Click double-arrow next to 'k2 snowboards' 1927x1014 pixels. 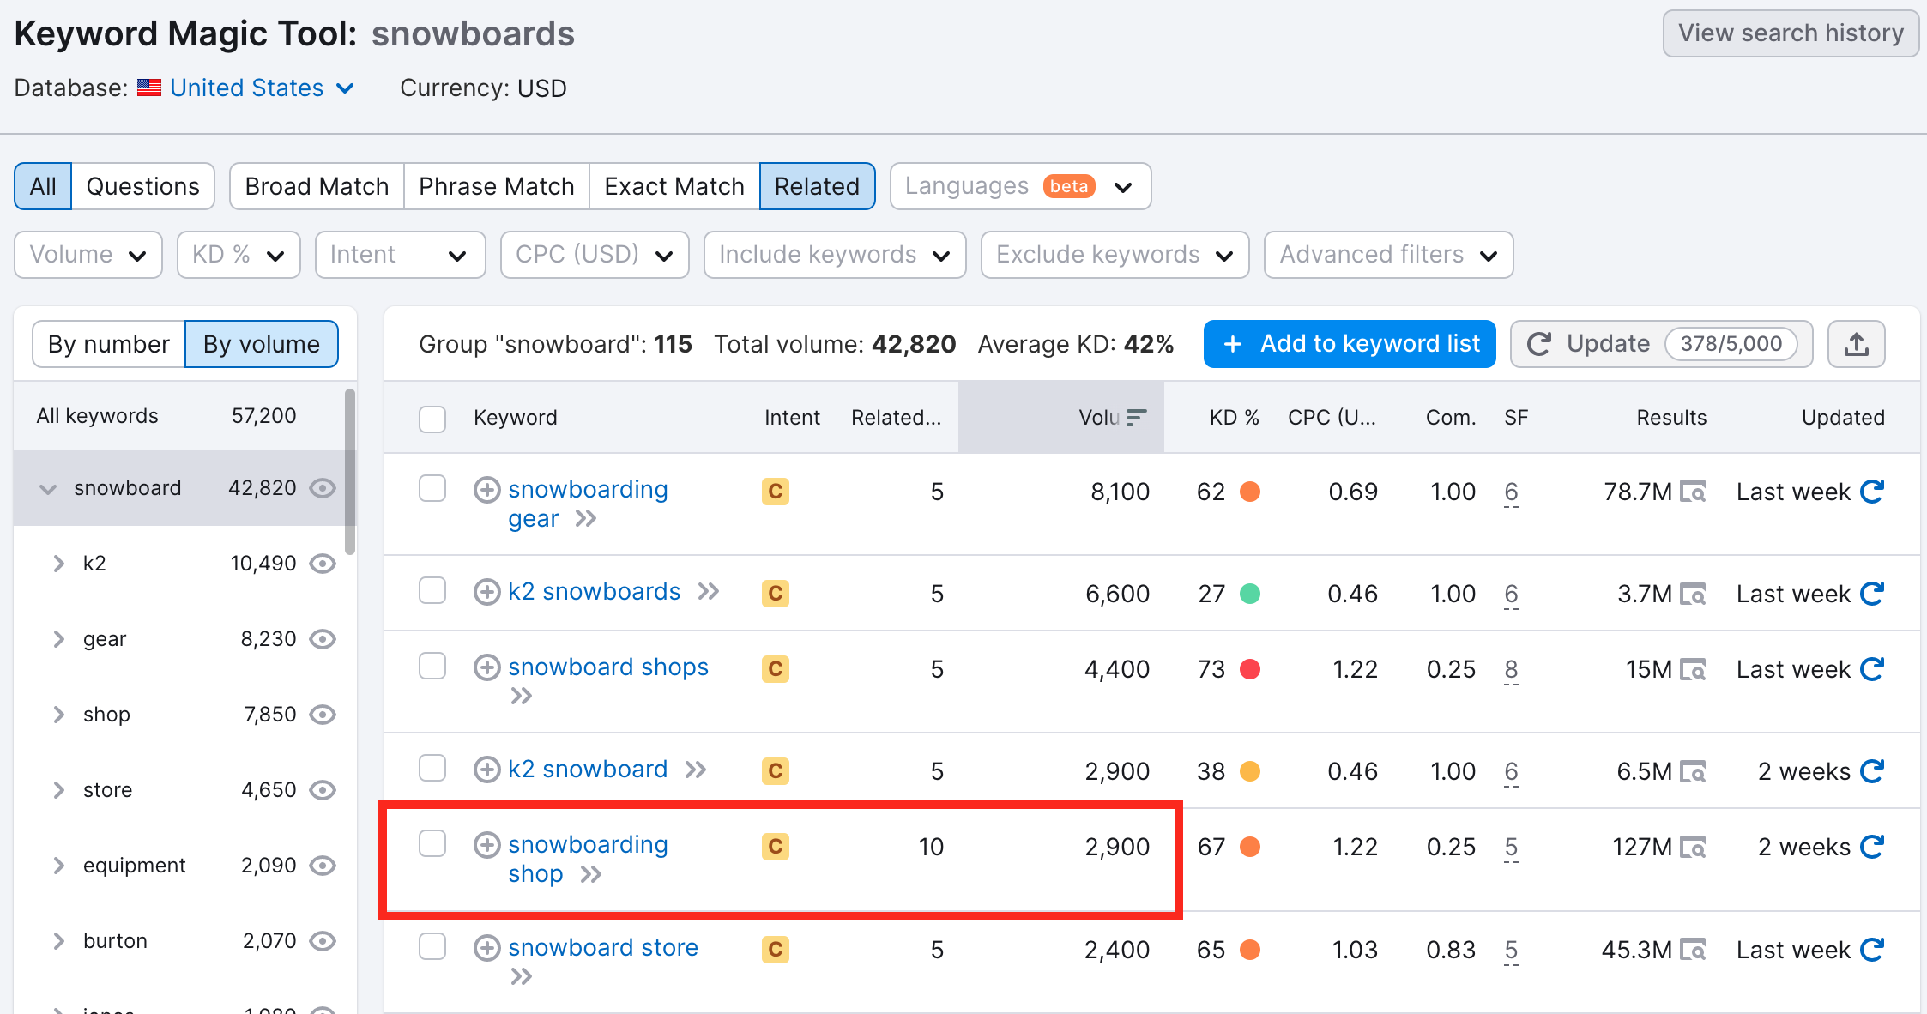tap(709, 592)
